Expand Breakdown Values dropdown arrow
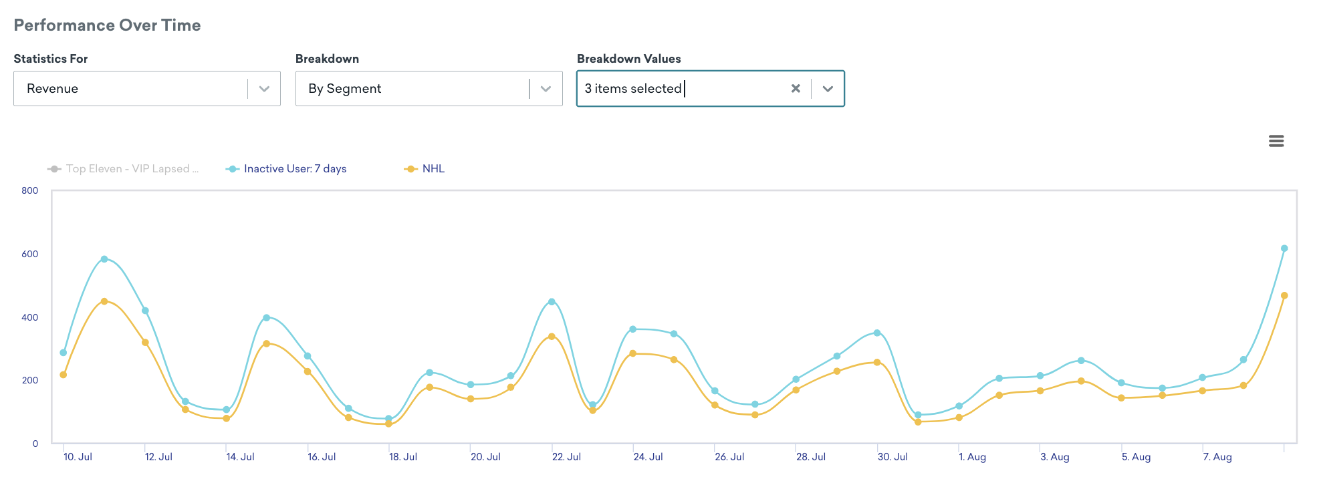The image size is (1317, 493). [828, 88]
